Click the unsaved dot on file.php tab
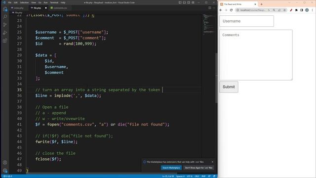Viewport: 316px width, 178px height. tap(46, 8)
